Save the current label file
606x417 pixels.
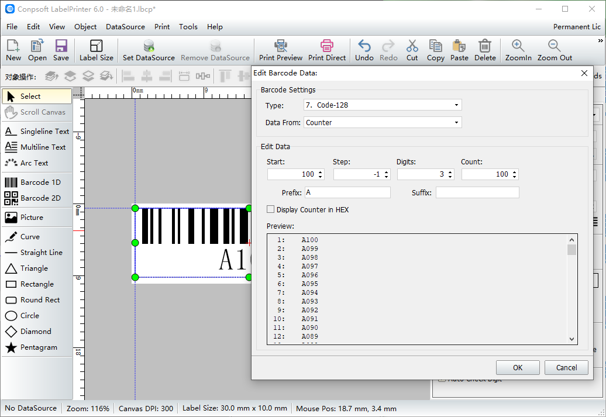pyautogui.click(x=61, y=50)
